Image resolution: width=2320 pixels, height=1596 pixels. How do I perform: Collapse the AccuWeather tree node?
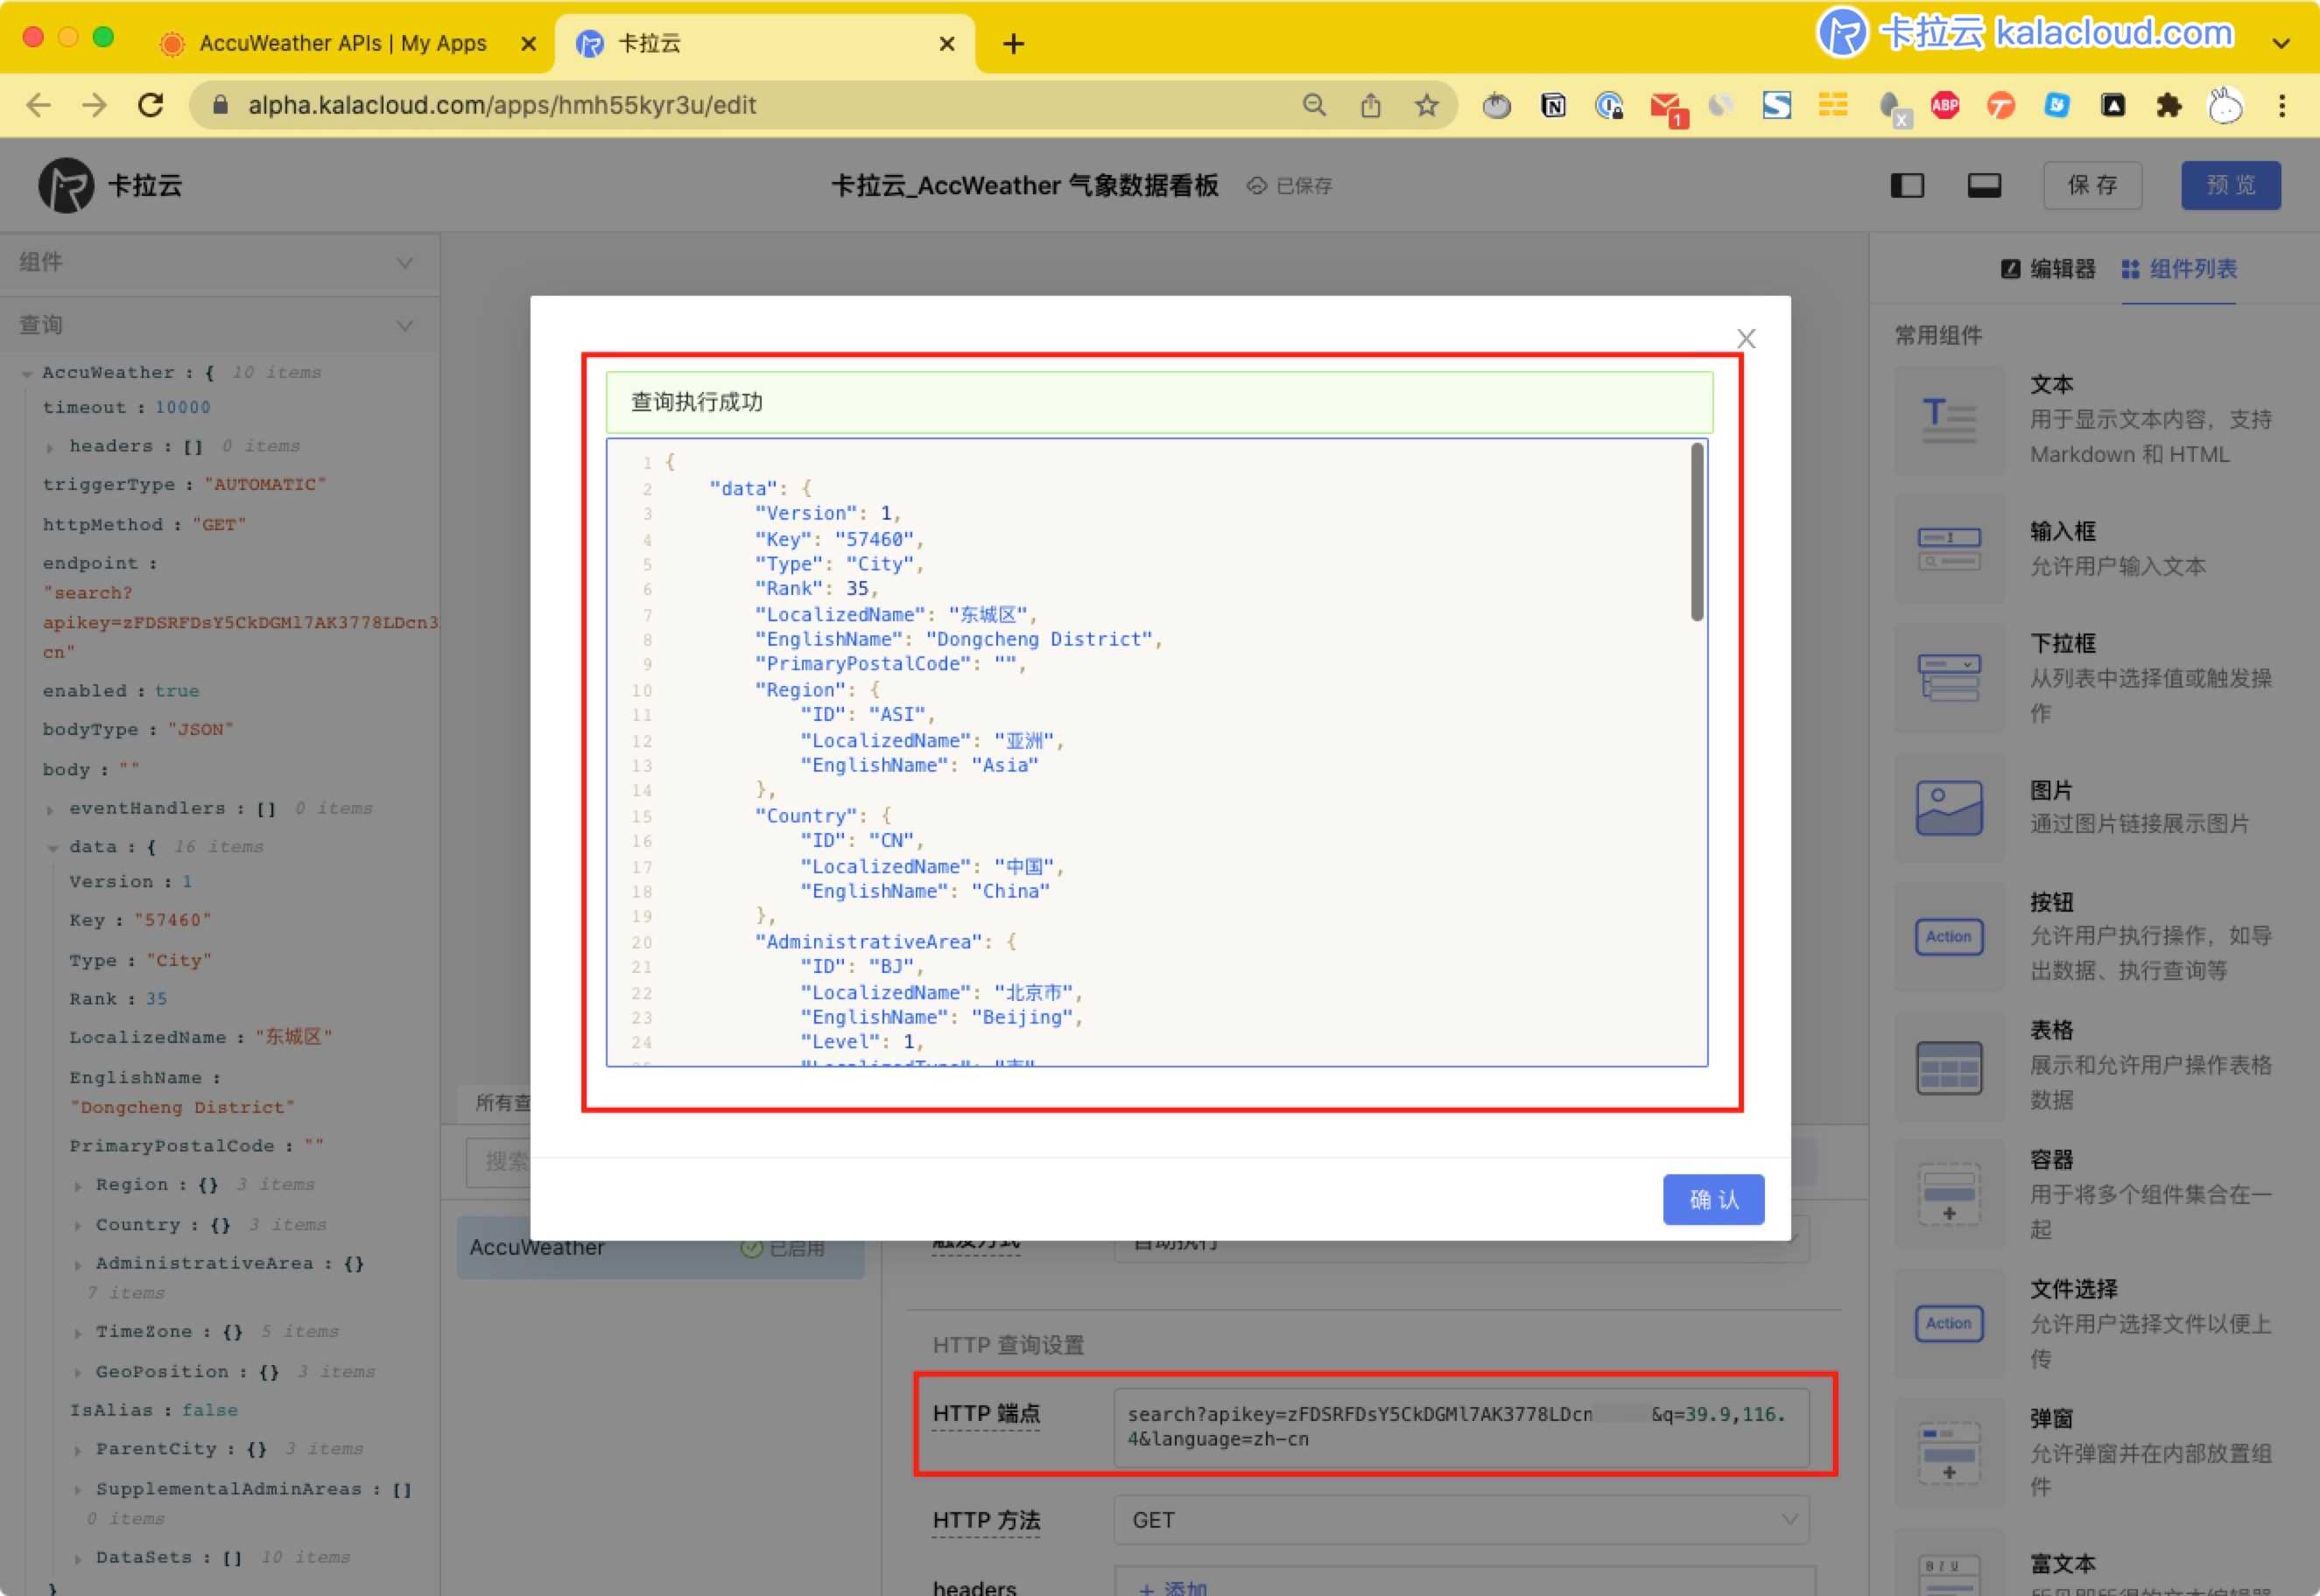click(27, 374)
